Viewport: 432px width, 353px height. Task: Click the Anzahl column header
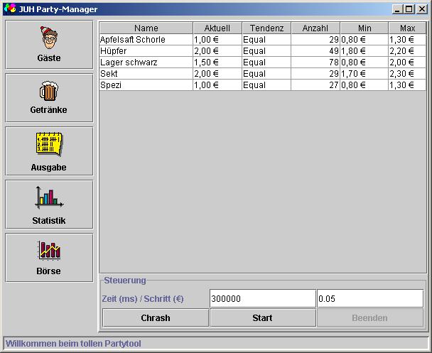(315, 28)
